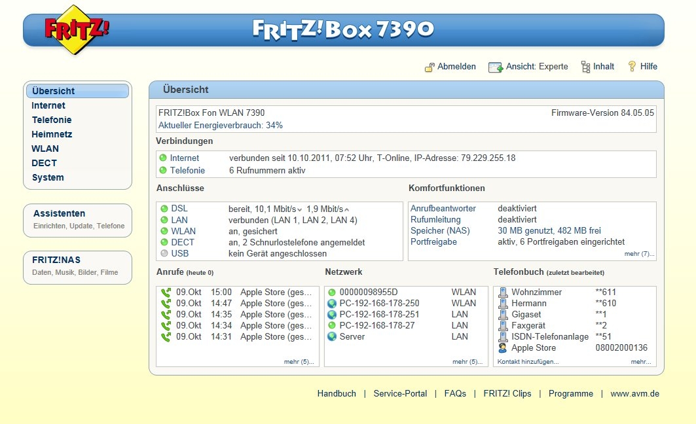Click the green status dot beside DECT
This screenshot has width=696, height=424.
coord(164,242)
